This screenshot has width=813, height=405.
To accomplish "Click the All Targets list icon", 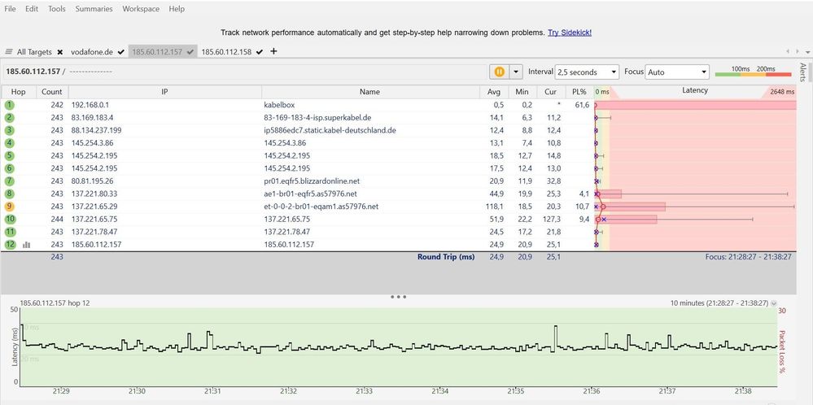I will click(x=8, y=52).
